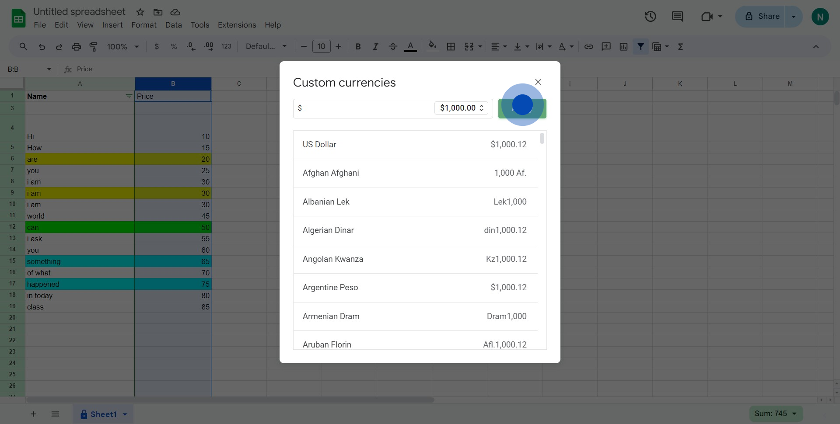The width and height of the screenshot is (840, 424).
Task: Click the insert chart icon
Action: point(623,47)
